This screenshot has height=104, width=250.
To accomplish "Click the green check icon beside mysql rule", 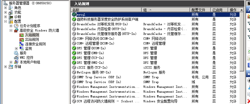I will [x=74, y=14].
